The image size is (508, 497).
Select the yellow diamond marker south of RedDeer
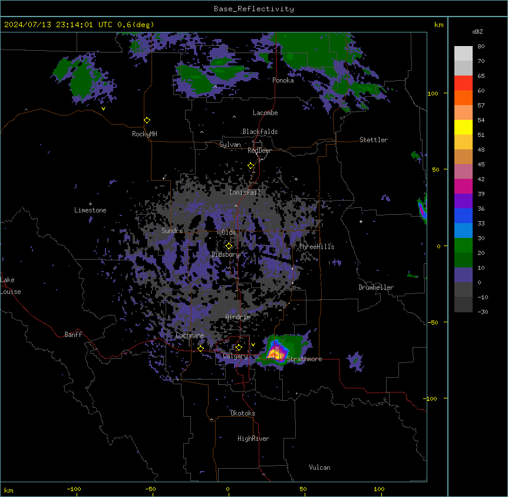pos(251,166)
